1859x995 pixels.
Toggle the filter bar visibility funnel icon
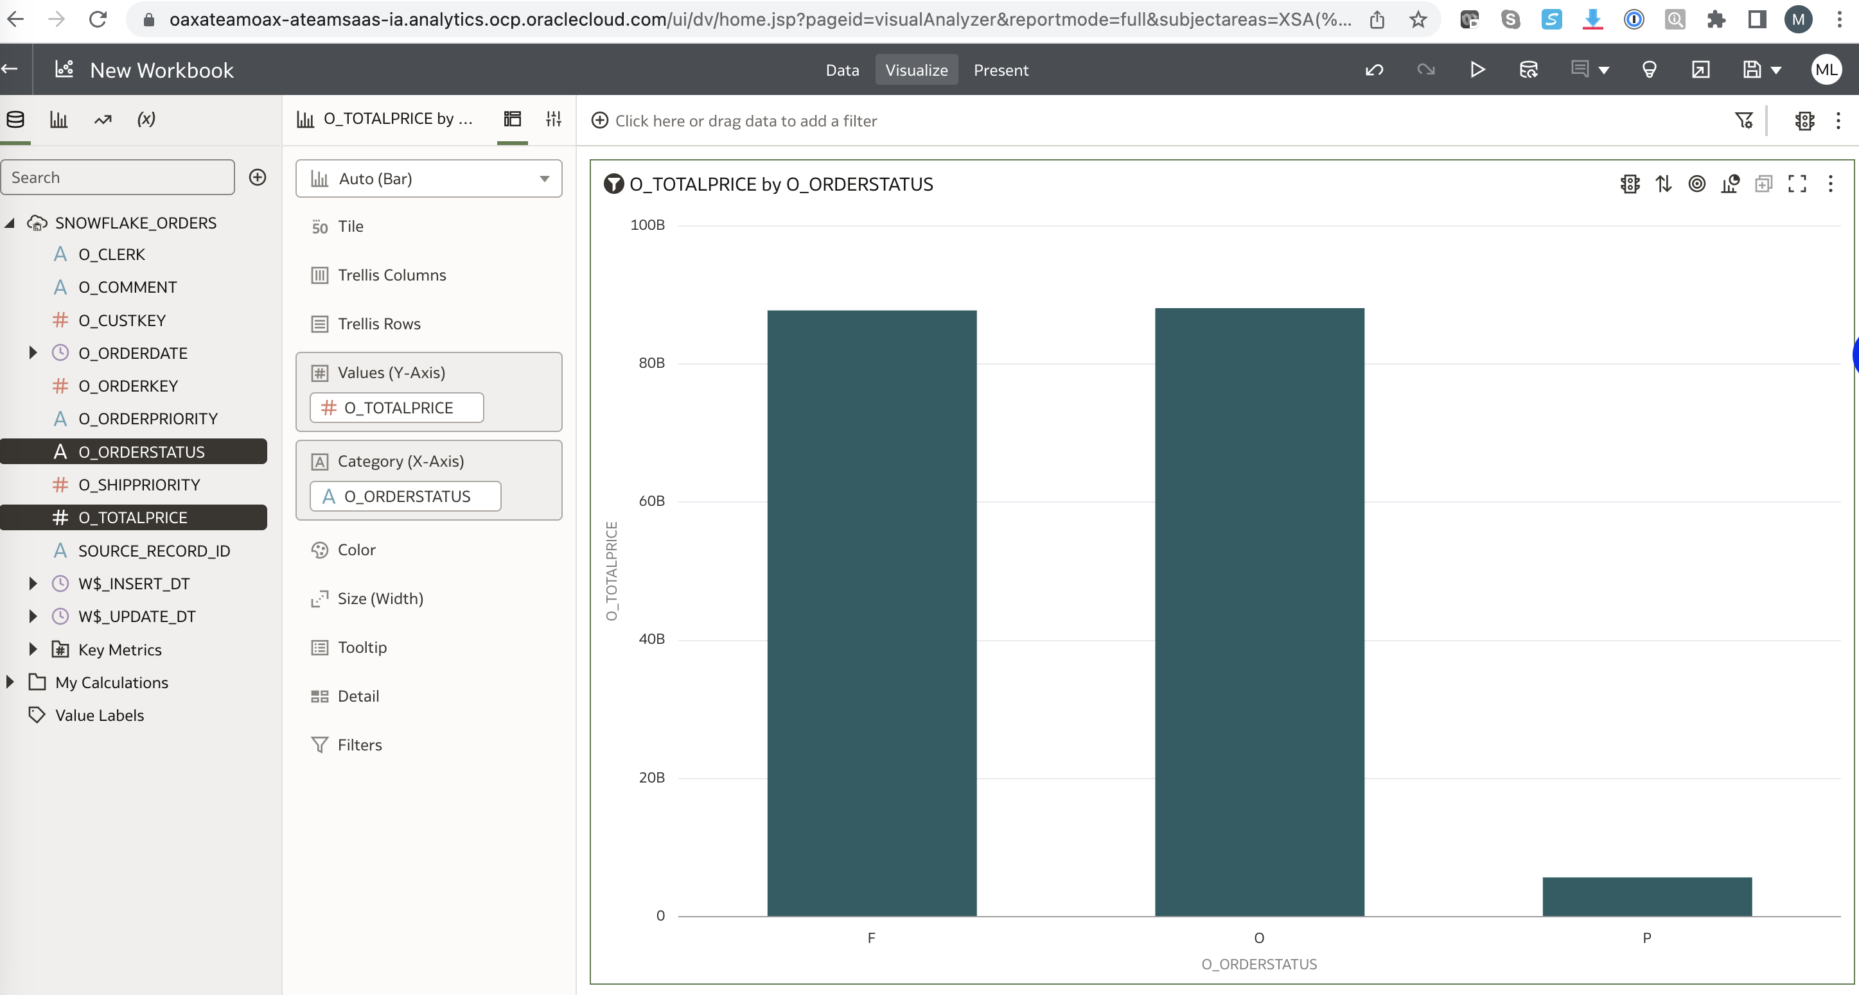click(x=1743, y=121)
